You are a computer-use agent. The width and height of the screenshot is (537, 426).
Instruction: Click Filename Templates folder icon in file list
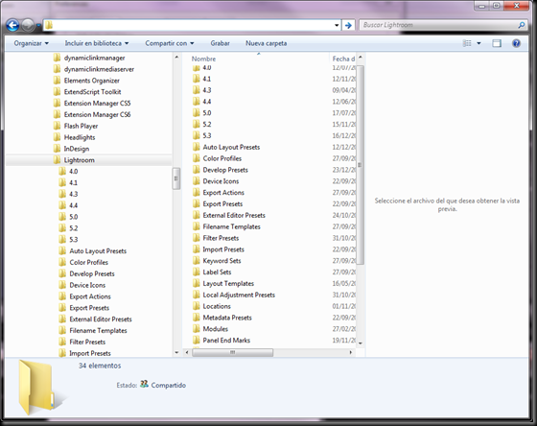tap(197, 226)
